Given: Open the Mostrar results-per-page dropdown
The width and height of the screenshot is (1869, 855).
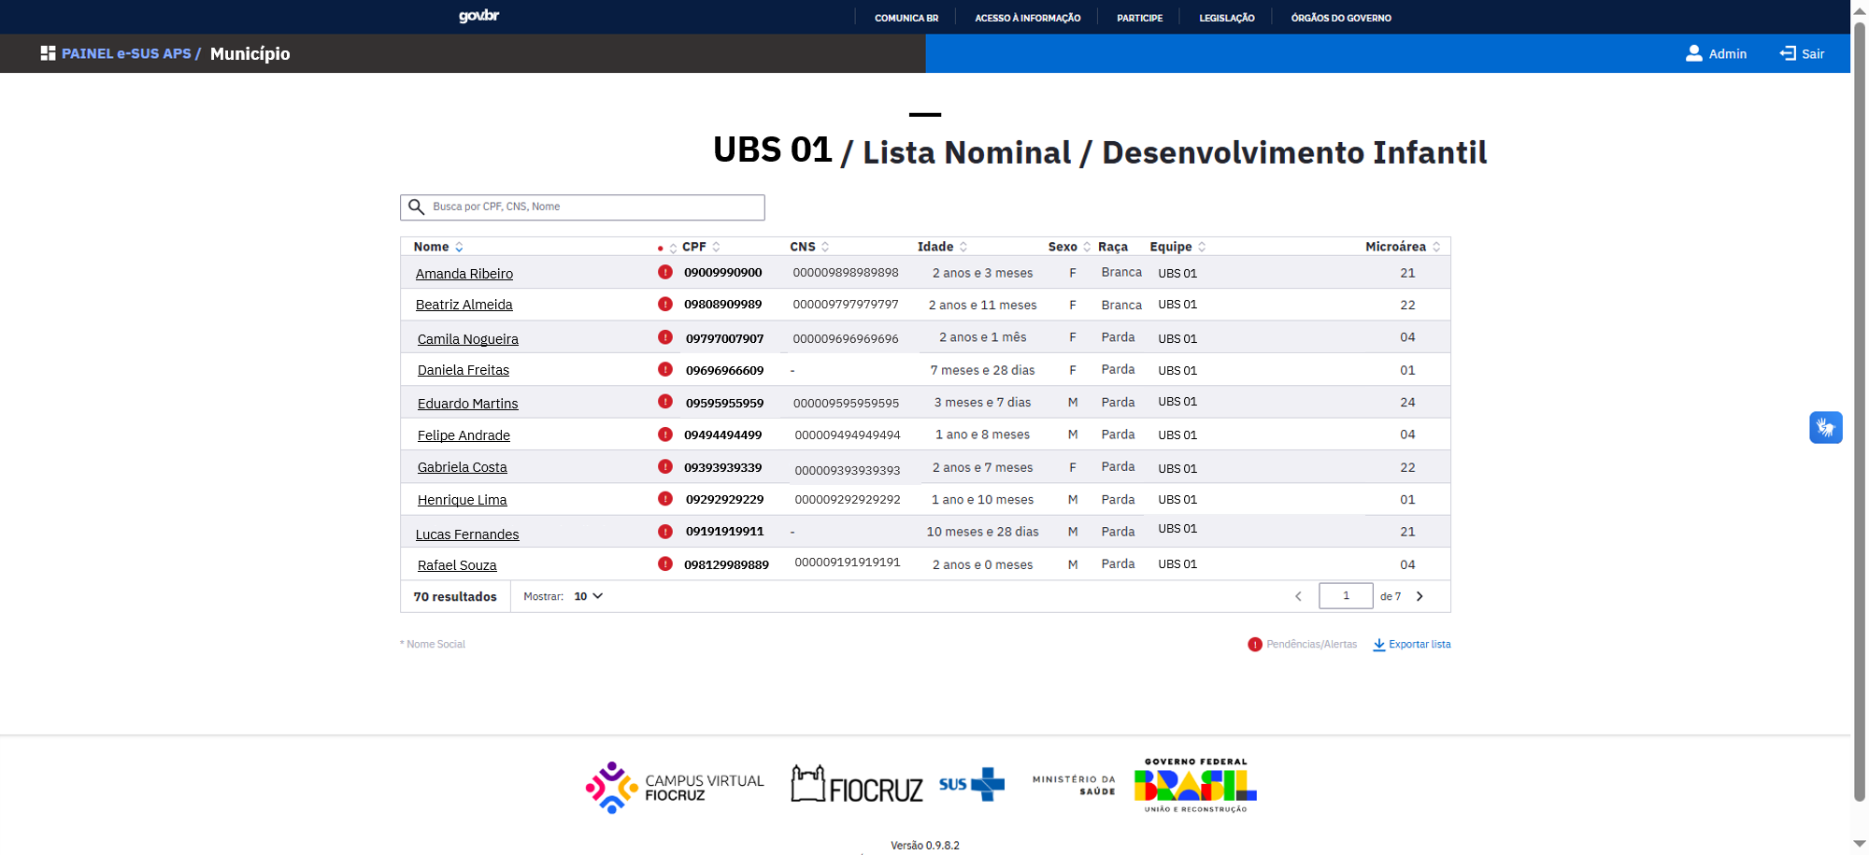Looking at the screenshot, I should (x=587, y=596).
